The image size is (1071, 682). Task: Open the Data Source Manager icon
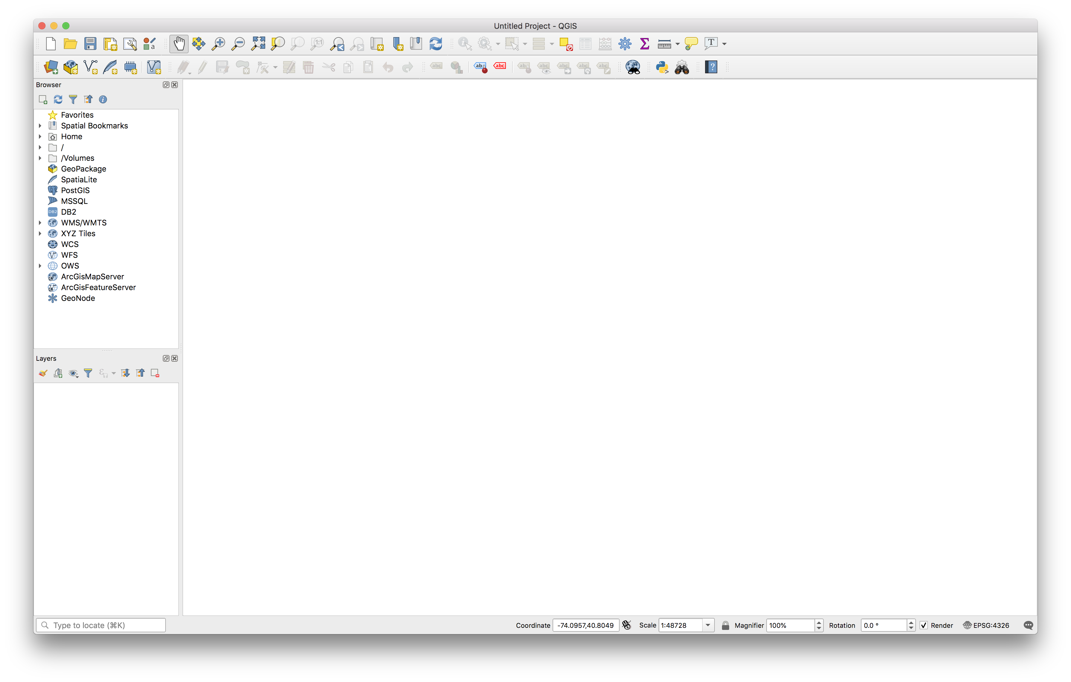(51, 67)
